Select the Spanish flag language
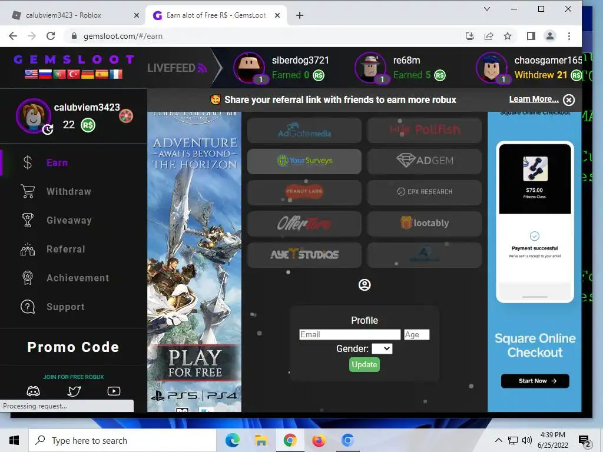The height and width of the screenshot is (452, 603). pyautogui.click(x=102, y=74)
